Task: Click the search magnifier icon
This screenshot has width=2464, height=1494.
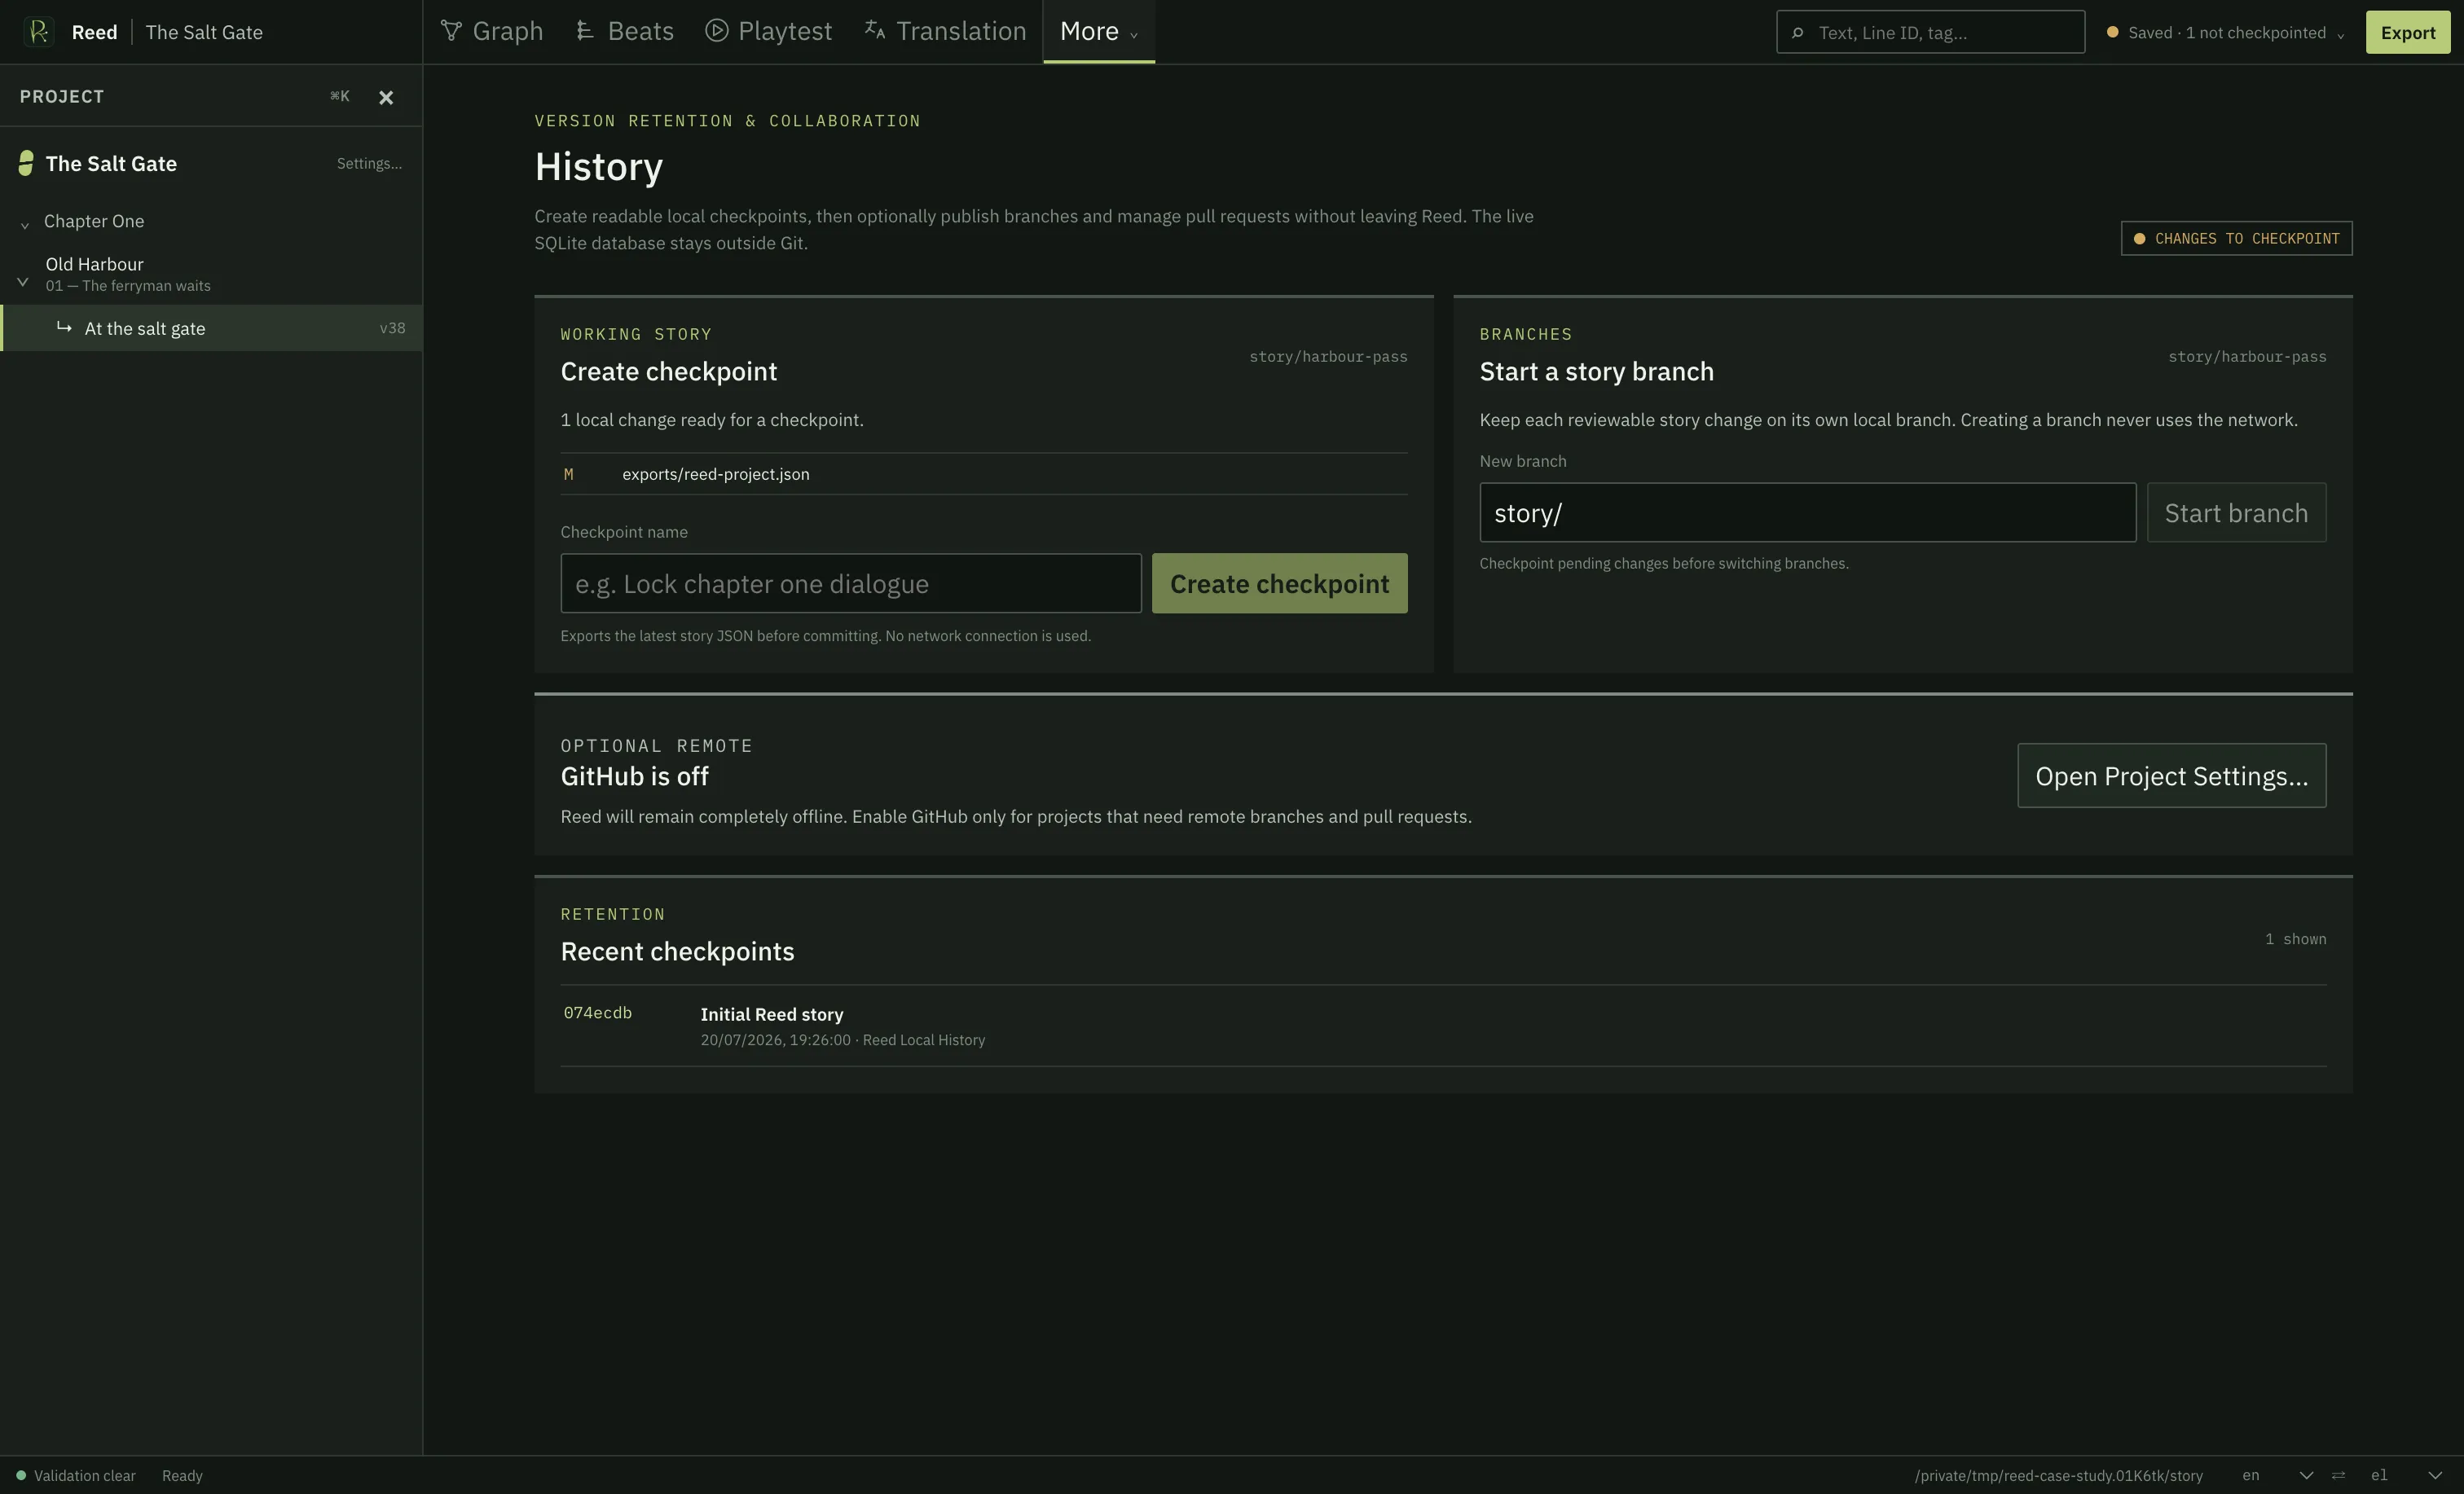Action: tap(1797, 33)
